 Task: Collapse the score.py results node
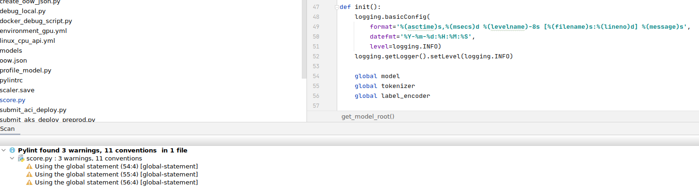click(12, 159)
